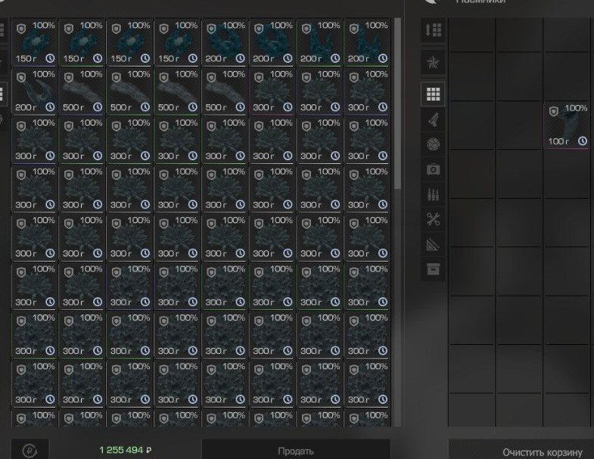The image size is (594, 459).
Task: Select the last 500 г item
Action: click(225, 91)
